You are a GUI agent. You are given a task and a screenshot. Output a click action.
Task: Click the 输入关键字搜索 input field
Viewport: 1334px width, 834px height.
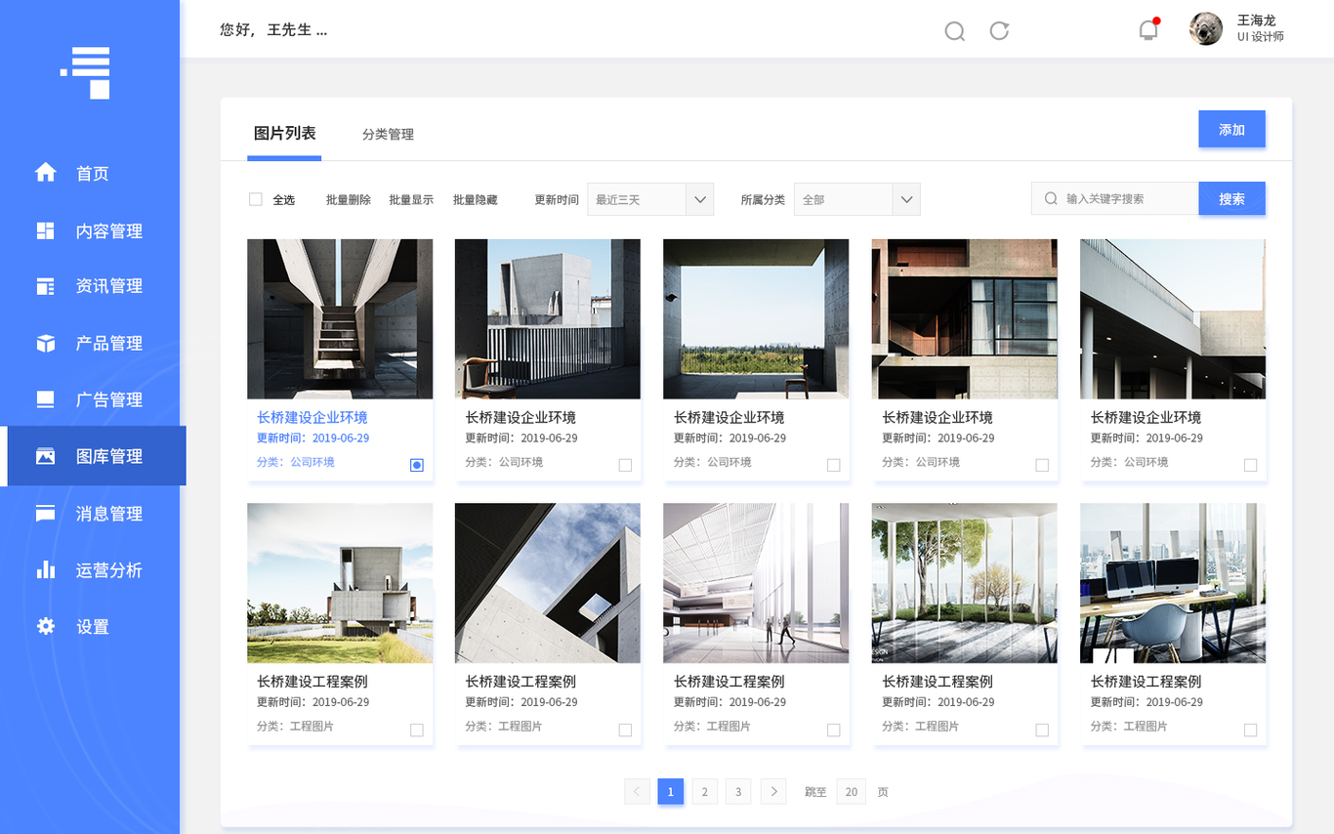coord(1114,198)
